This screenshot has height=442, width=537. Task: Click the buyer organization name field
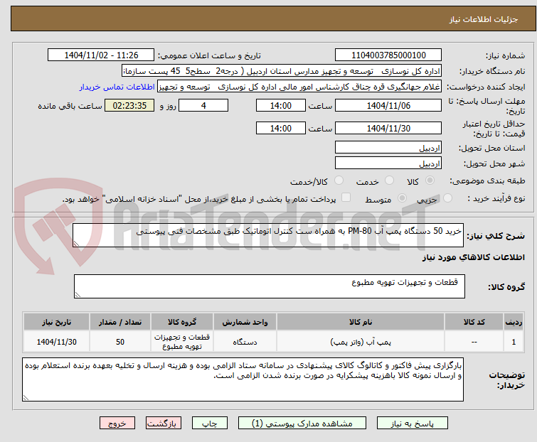(x=282, y=71)
